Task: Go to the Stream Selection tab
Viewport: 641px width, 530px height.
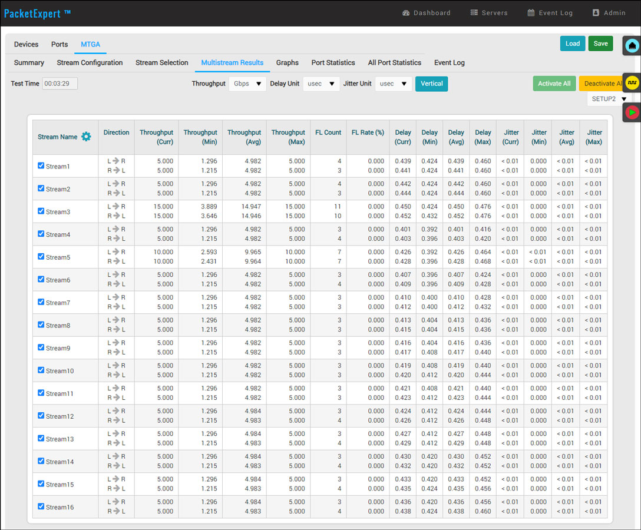Action: tap(162, 62)
